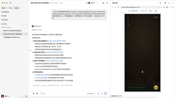Image resolution: width=175 pixels, height=98 pixels.
Task: Go back in preview browser
Action: pos(112,7)
